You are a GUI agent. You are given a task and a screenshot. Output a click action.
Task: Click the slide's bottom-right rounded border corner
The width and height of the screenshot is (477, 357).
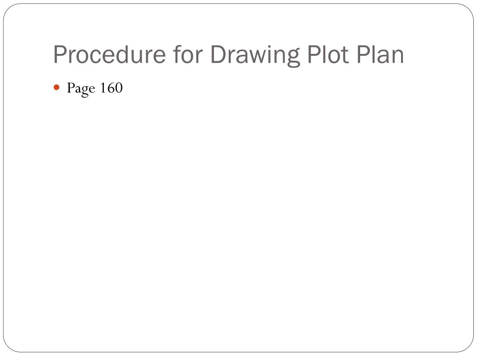[468, 346]
